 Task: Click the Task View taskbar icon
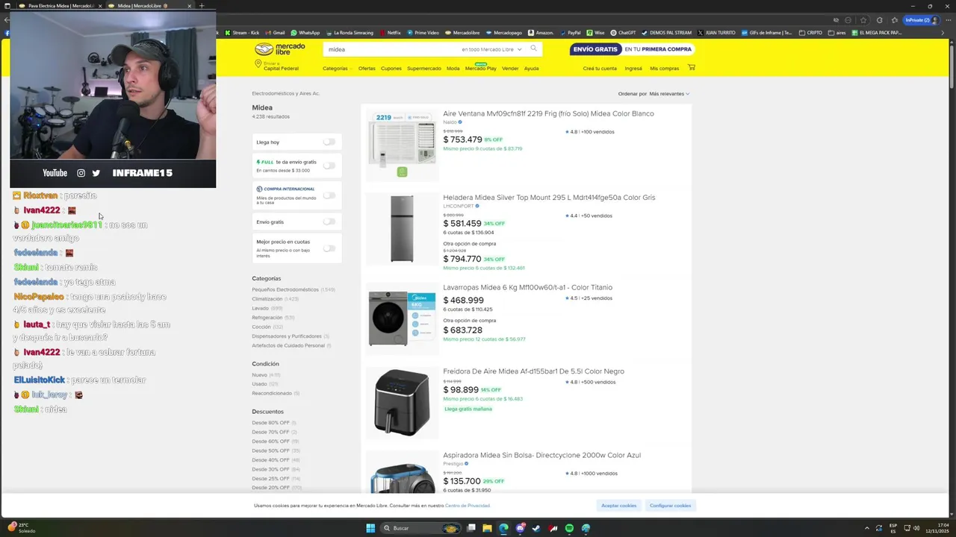[x=471, y=528]
